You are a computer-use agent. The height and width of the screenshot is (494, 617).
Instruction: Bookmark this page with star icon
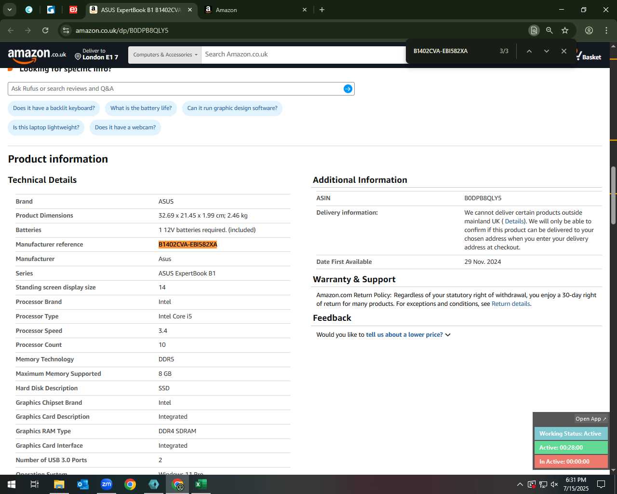tap(565, 30)
